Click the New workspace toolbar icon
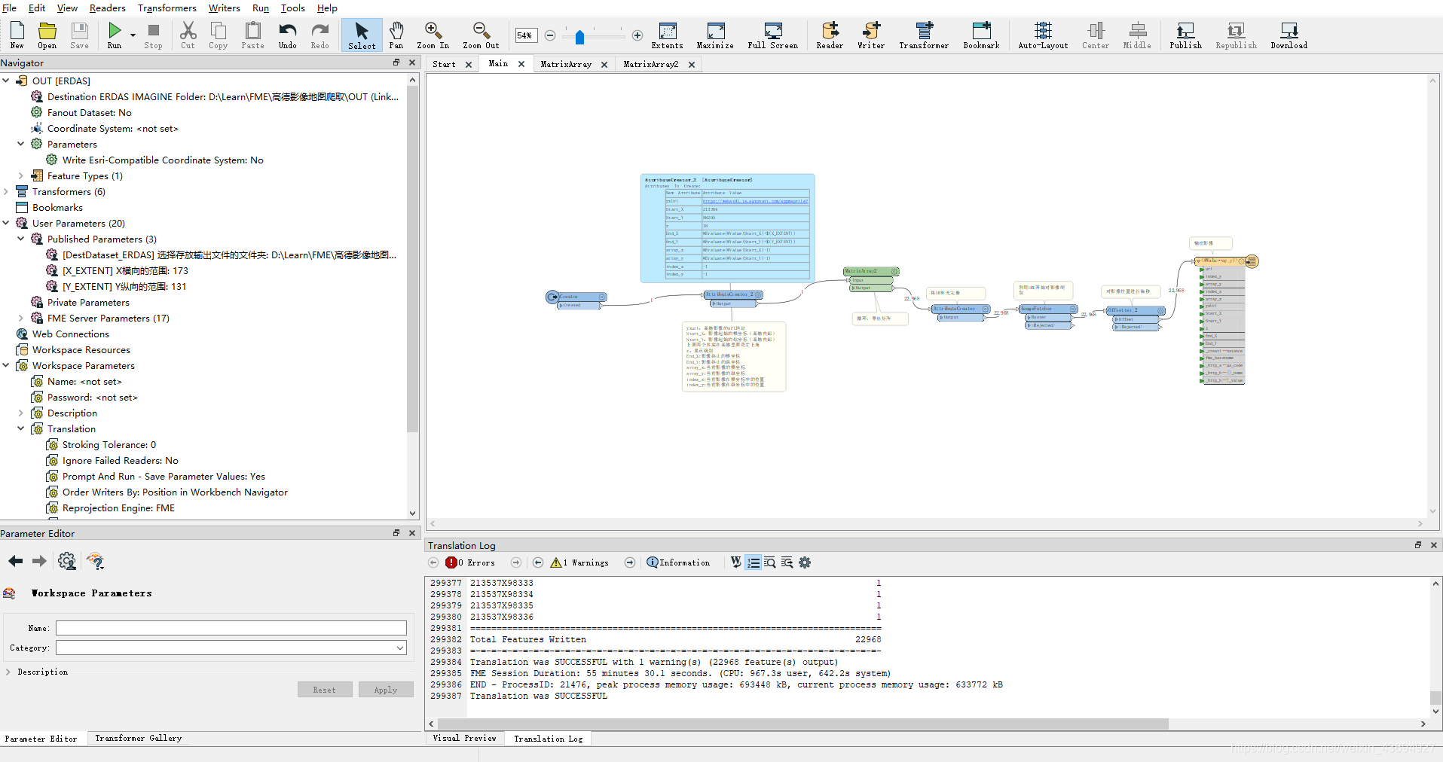Image resolution: width=1443 pixels, height=762 pixels. click(x=17, y=35)
